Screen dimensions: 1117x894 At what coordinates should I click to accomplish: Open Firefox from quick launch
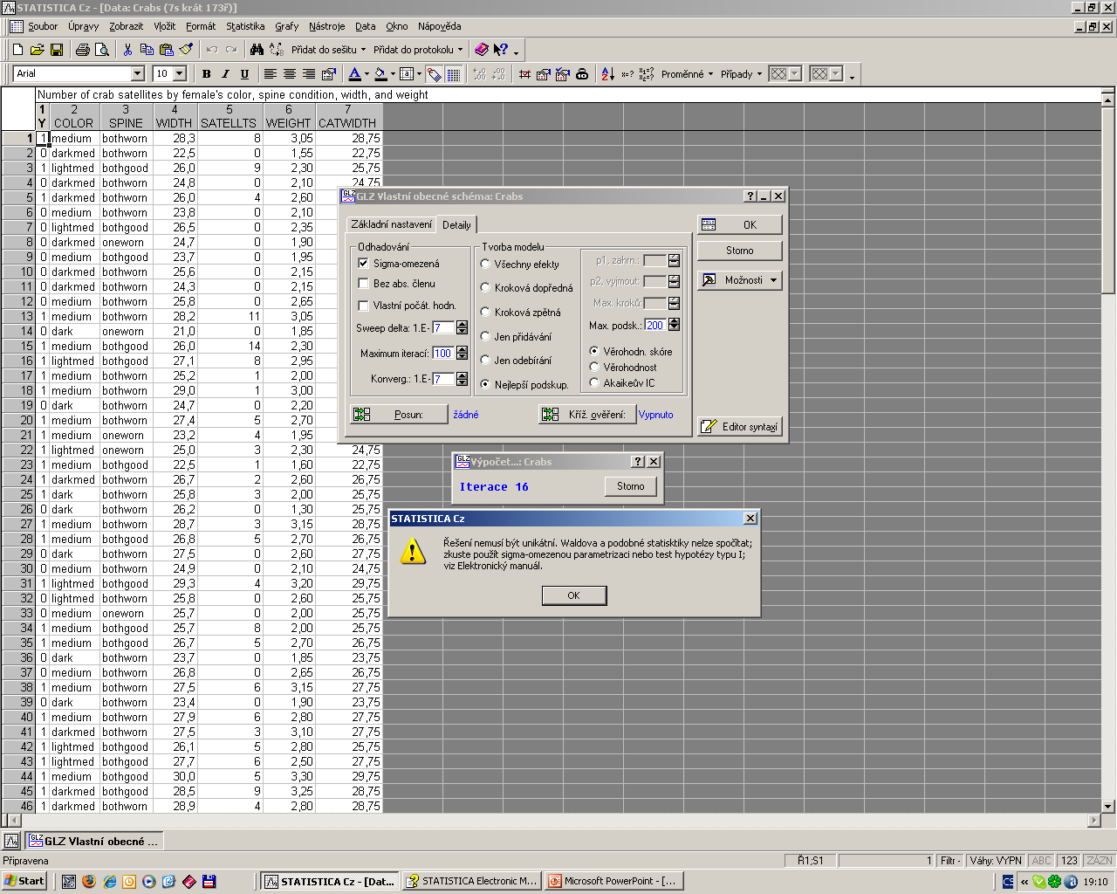[x=89, y=882]
